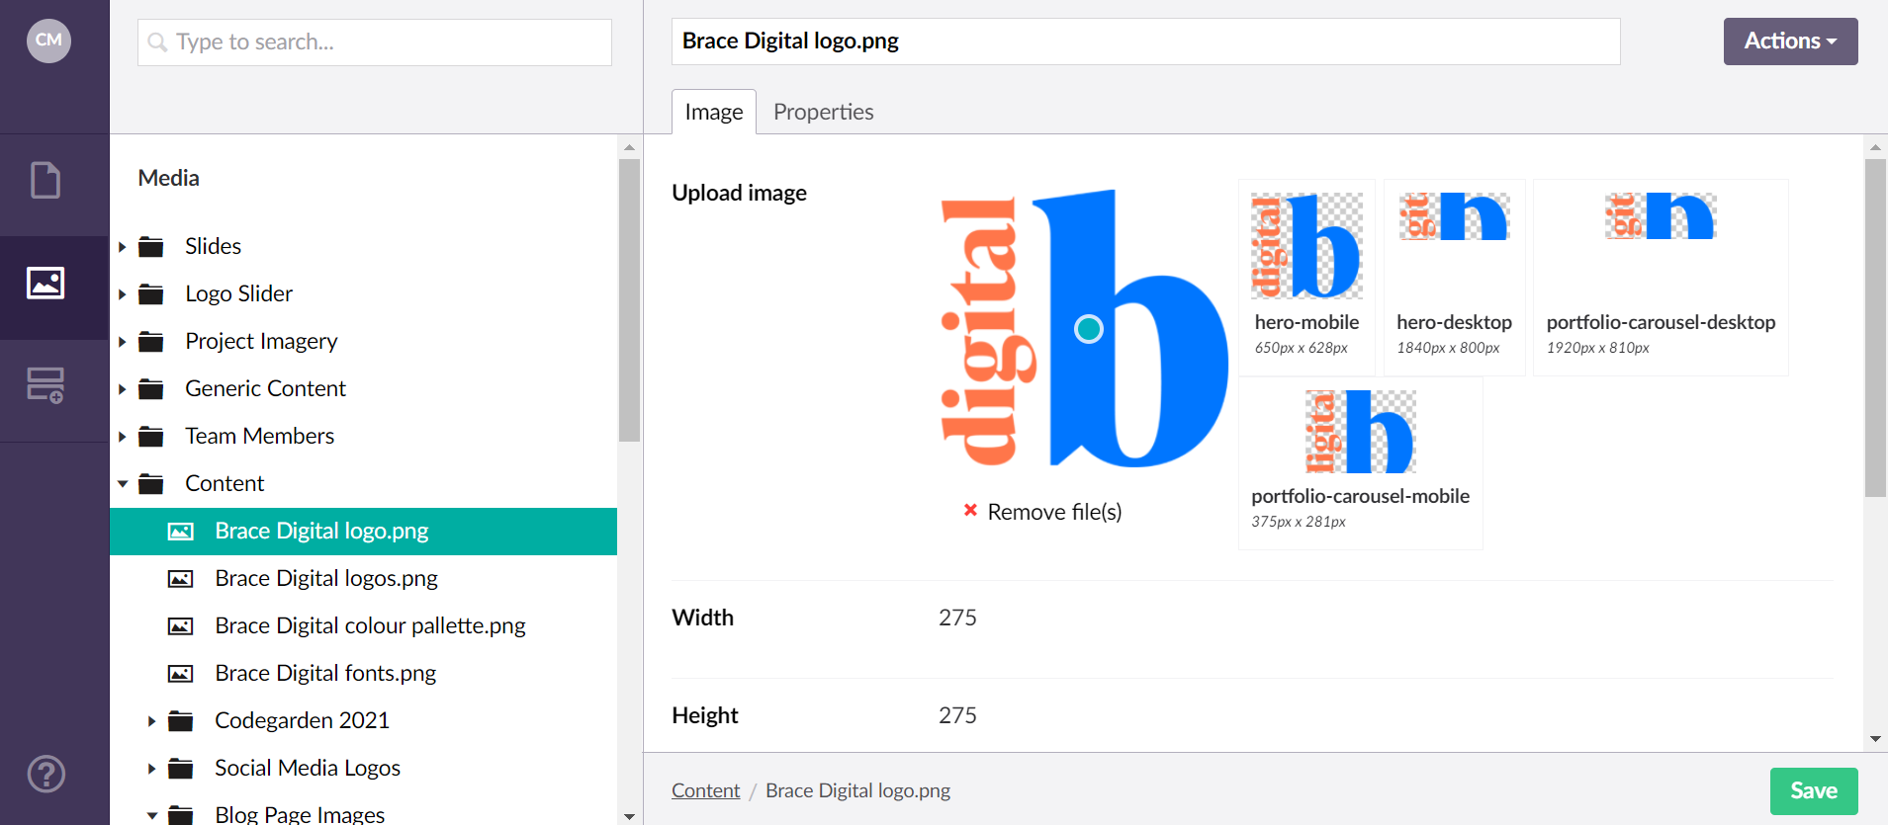Click the image focal point marker
The width and height of the screenshot is (1888, 825).
click(1088, 329)
